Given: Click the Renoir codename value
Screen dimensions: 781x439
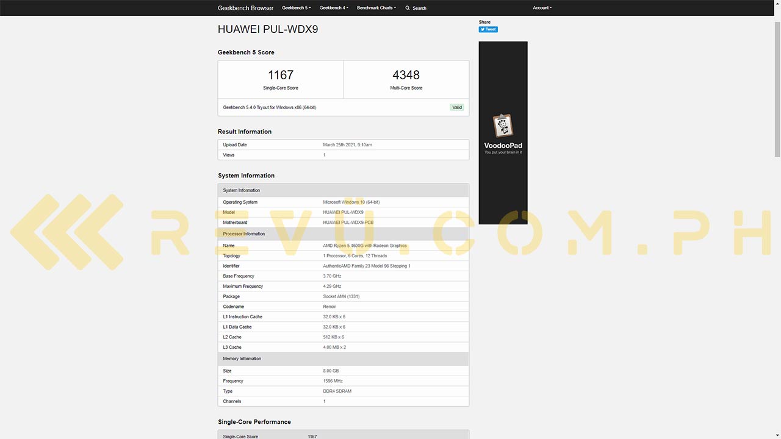Looking at the screenshot, I should coord(329,307).
